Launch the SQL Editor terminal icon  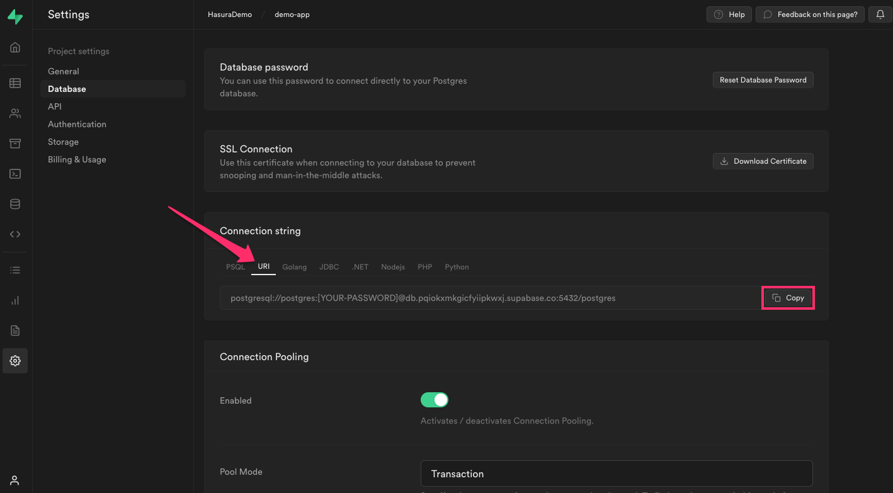(x=14, y=173)
